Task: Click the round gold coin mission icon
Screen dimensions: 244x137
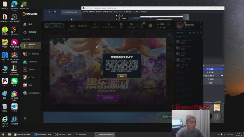Action: coord(150,25)
